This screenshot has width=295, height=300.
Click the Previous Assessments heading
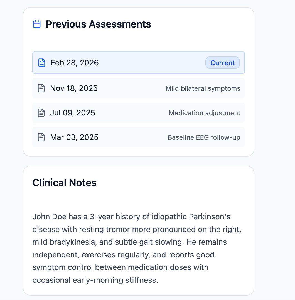[x=98, y=24]
